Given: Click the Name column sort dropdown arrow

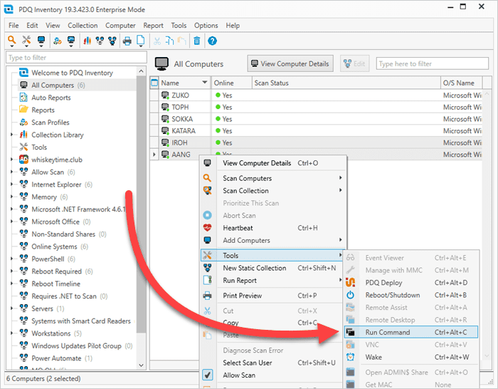Looking at the screenshot, I should coord(205,83).
